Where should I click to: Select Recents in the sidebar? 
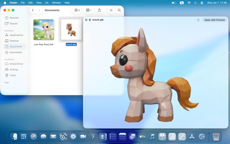(x=15, y=18)
